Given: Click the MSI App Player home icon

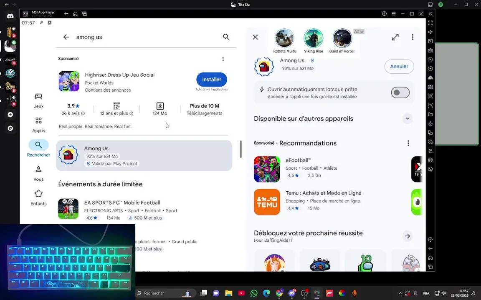Looking at the screenshot, I should coord(75,14).
